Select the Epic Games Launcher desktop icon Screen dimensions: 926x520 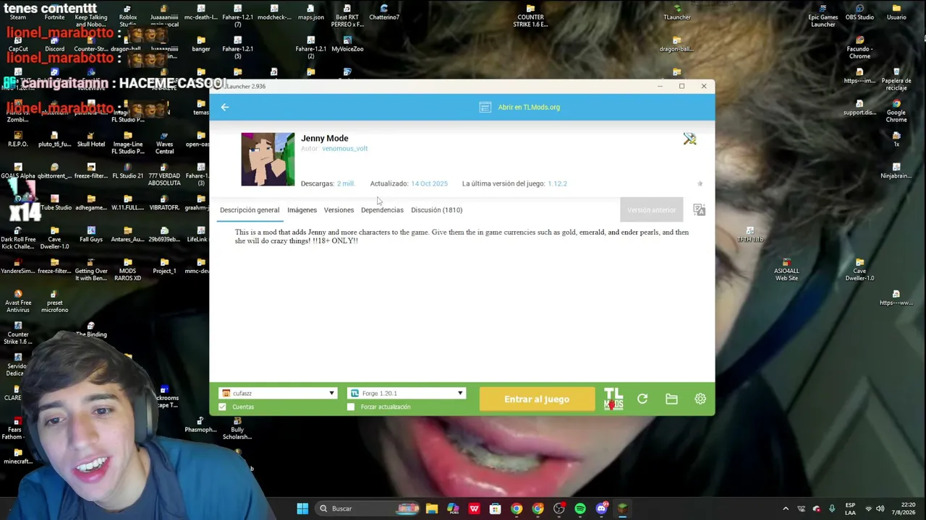click(823, 16)
